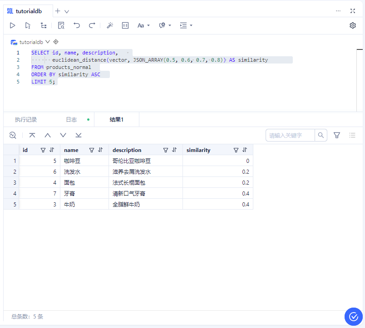The image size is (365, 328).
Task: Click the blue checkmark floating button
Action: click(353, 317)
